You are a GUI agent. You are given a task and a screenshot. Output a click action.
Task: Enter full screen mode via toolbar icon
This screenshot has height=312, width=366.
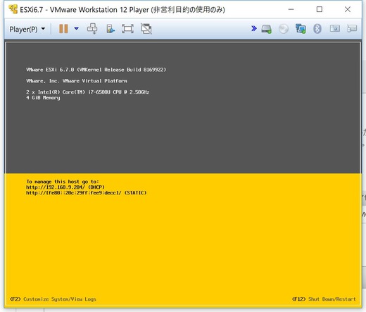click(x=128, y=29)
